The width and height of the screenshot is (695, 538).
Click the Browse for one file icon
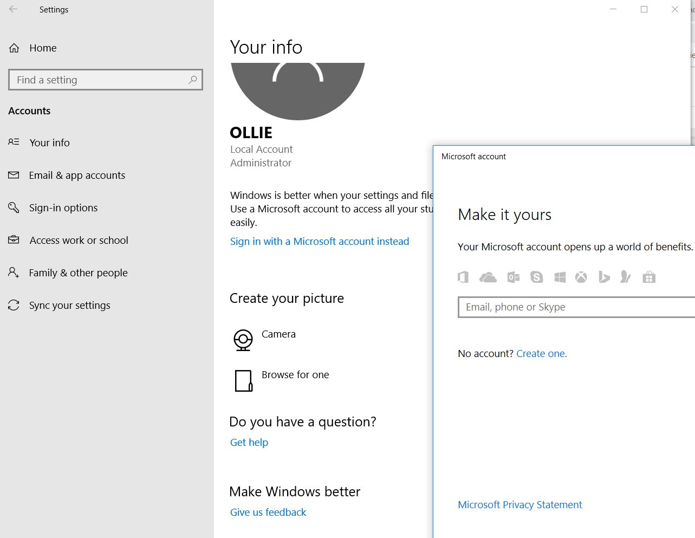244,380
